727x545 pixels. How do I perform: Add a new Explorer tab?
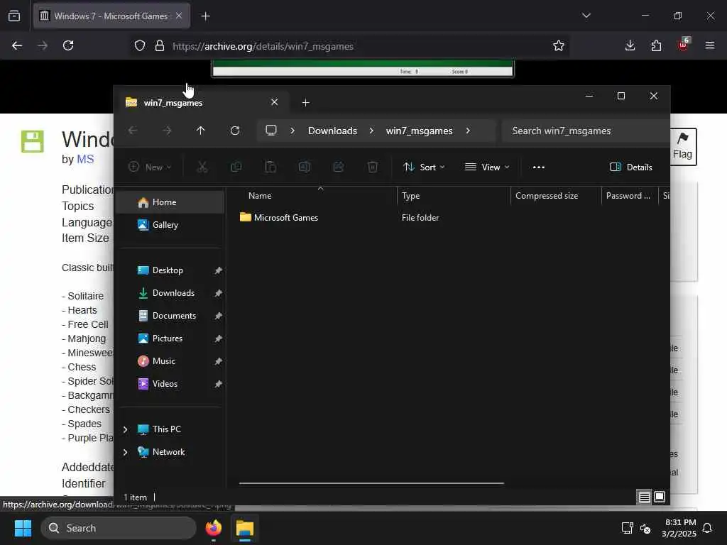coord(305,102)
